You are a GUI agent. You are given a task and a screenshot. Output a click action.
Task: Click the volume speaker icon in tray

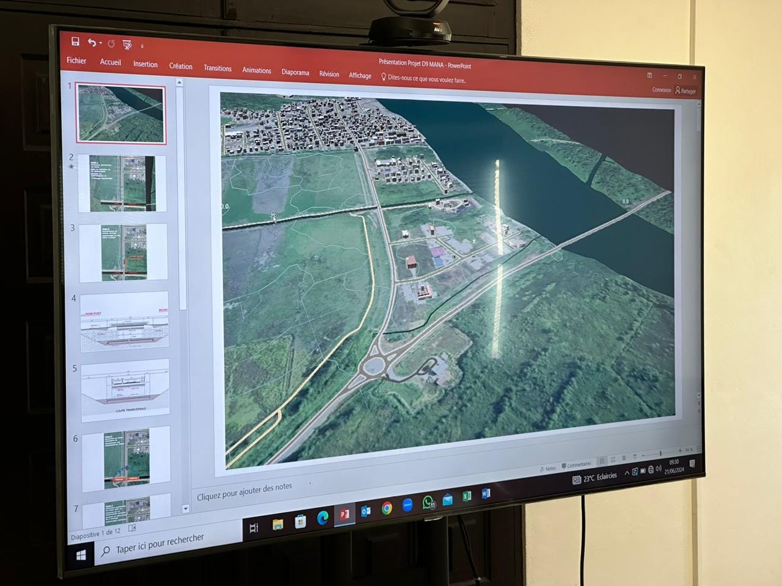pos(659,469)
